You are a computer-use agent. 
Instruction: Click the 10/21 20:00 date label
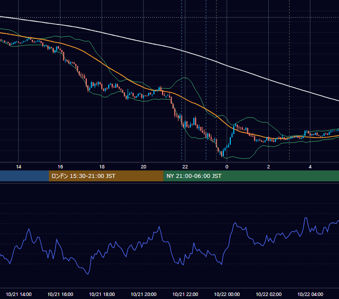pos(144,294)
